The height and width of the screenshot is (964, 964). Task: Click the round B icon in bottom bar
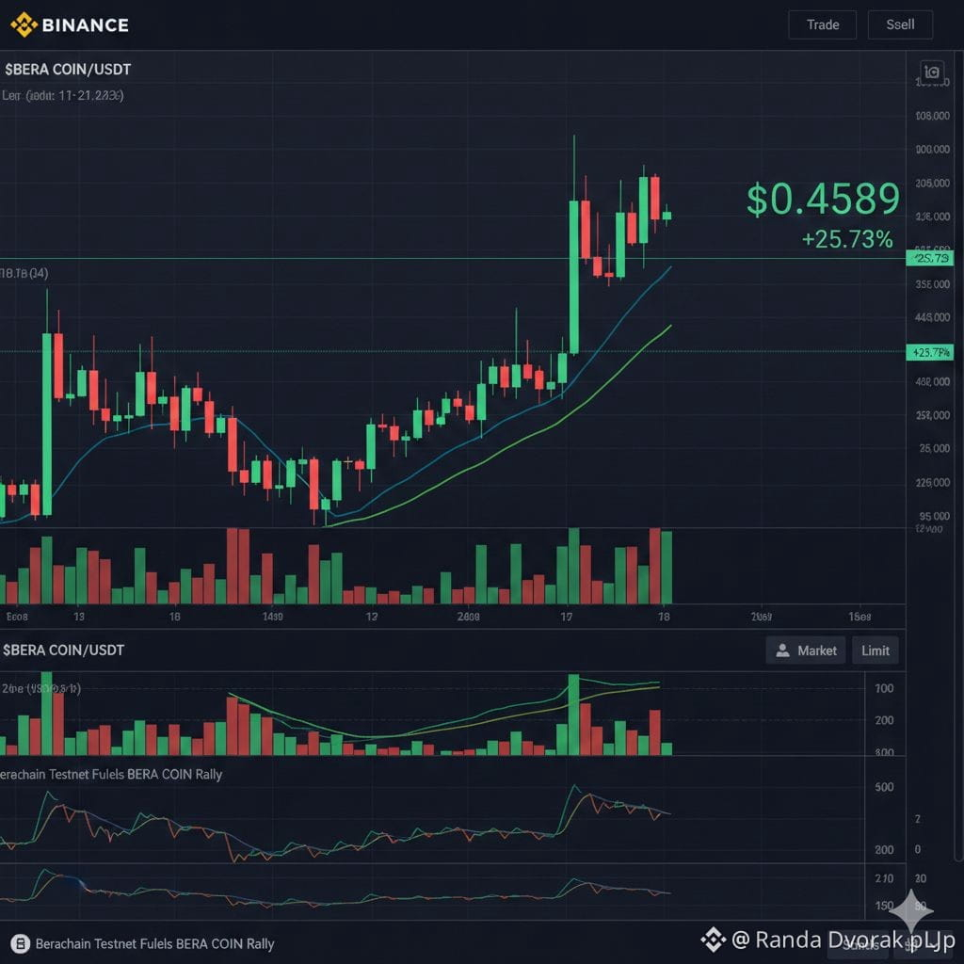21,943
